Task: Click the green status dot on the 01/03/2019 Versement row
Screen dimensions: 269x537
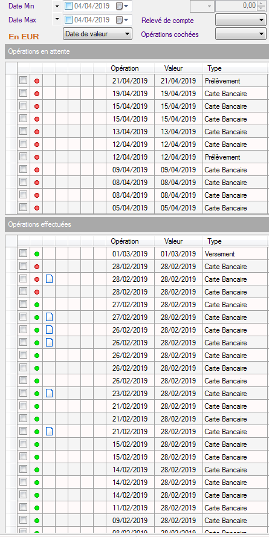Action: pyautogui.click(x=37, y=254)
